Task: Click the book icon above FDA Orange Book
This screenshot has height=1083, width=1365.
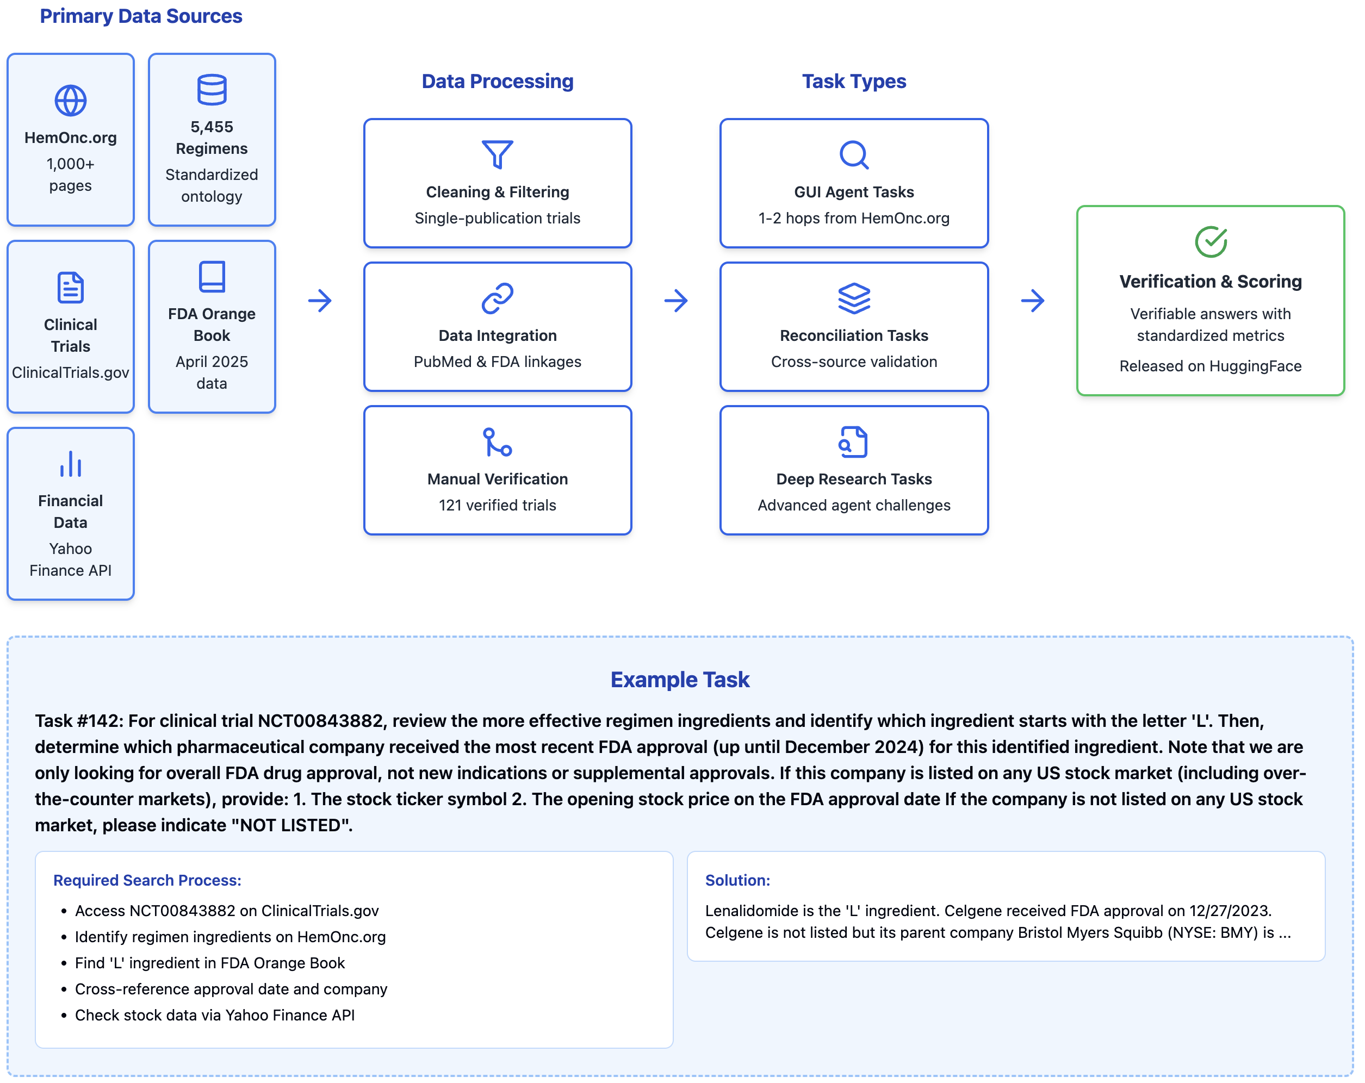Action: coord(212,277)
